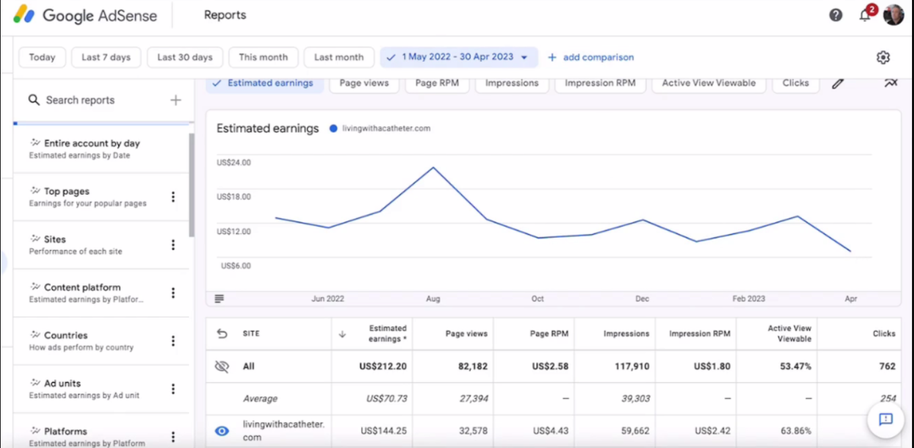Image resolution: width=914 pixels, height=448 pixels.
Task: Open the account profile avatar
Action: click(x=894, y=15)
